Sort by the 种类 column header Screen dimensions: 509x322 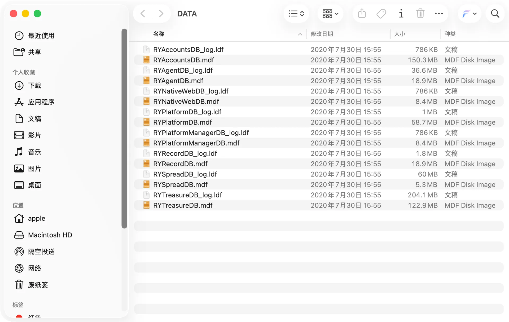pyautogui.click(x=450, y=34)
